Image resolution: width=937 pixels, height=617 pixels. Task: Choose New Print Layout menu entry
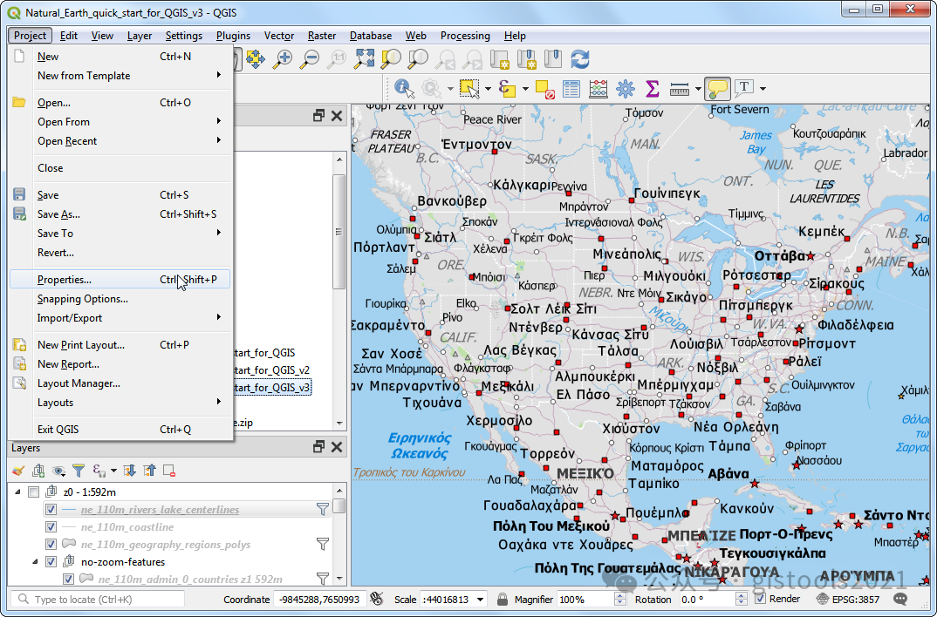tap(120, 345)
